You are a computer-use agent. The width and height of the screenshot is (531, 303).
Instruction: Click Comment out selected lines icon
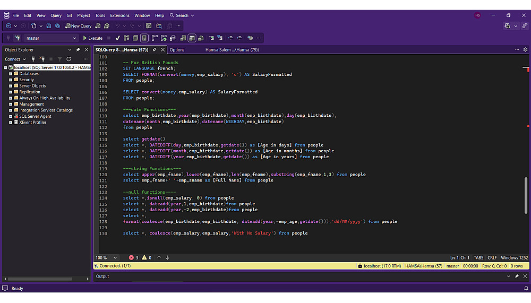pyautogui.click(x=211, y=38)
